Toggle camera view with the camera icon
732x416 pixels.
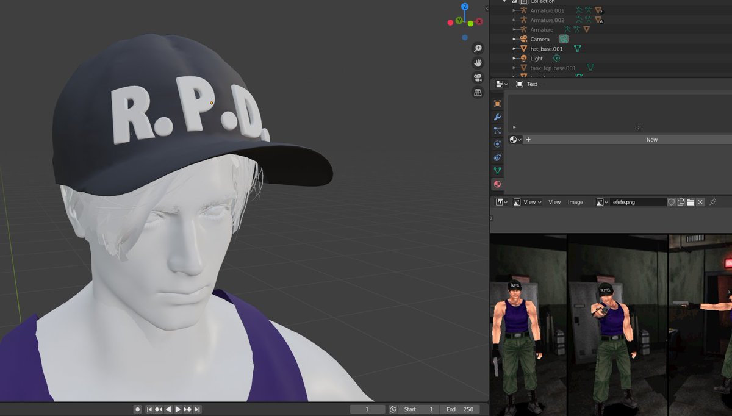(x=478, y=77)
